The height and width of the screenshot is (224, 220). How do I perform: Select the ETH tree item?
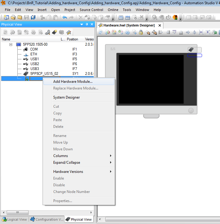[34, 54]
